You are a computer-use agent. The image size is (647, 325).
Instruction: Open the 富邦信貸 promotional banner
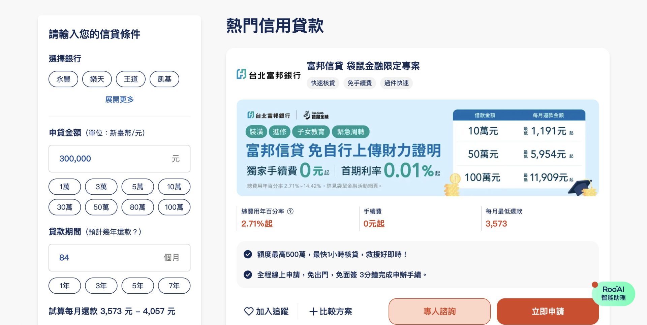pyautogui.click(x=418, y=148)
